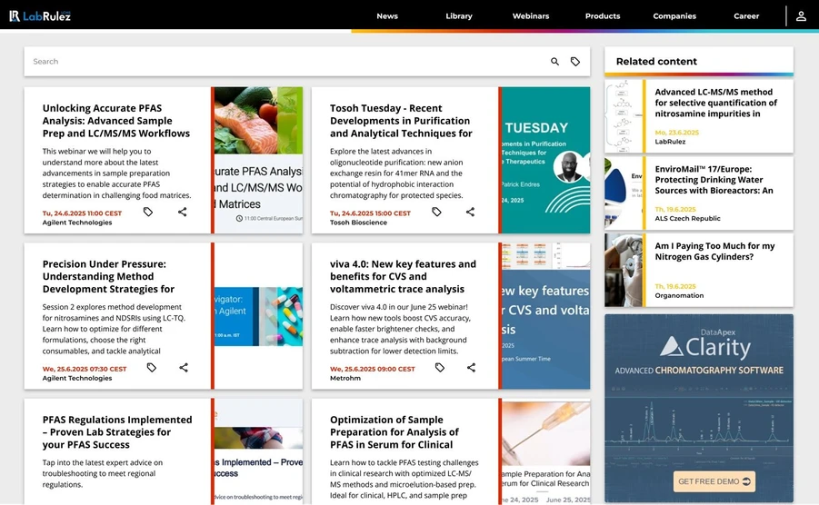Image resolution: width=819 pixels, height=505 pixels.
Task: Focus the Search input field
Action: coord(282,62)
